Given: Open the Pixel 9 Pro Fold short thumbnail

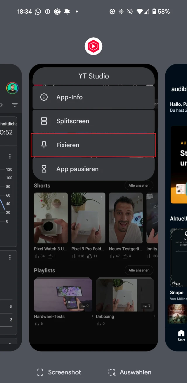Looking at the screenshot, I should pos(88,218).
